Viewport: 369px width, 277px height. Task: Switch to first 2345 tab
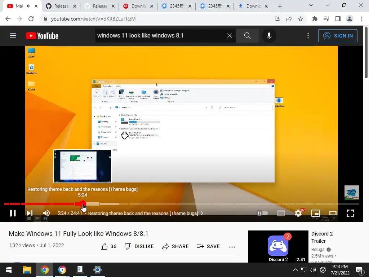pyautogui.click(x=177, y=6)
